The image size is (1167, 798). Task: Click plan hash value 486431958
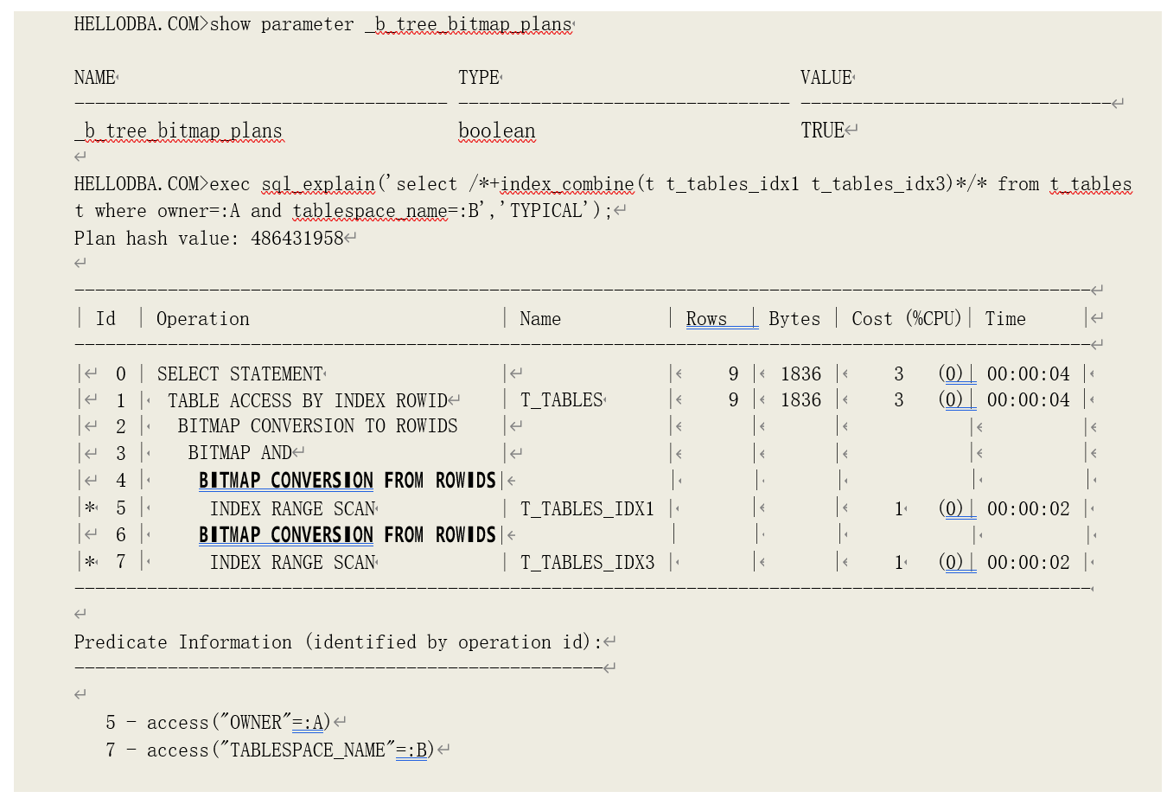tap(297, 239)
